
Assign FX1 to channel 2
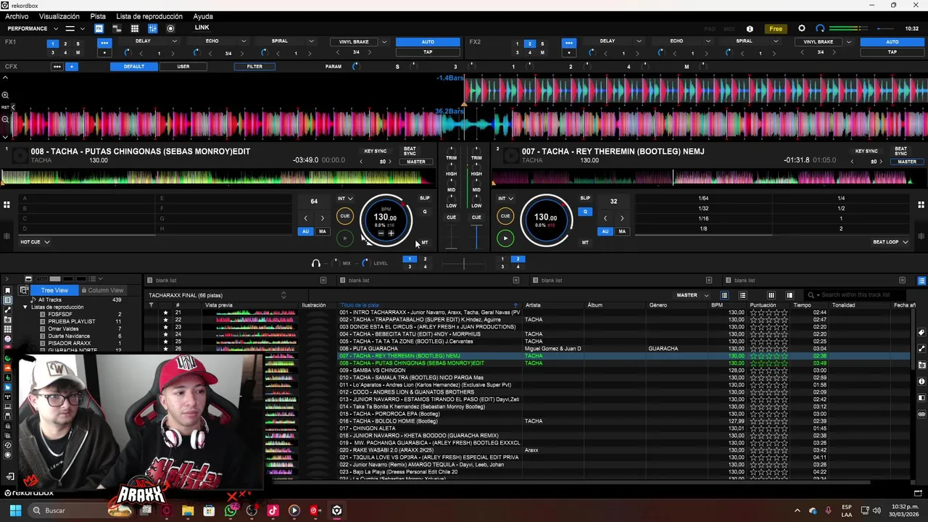[x=65, y=44]
